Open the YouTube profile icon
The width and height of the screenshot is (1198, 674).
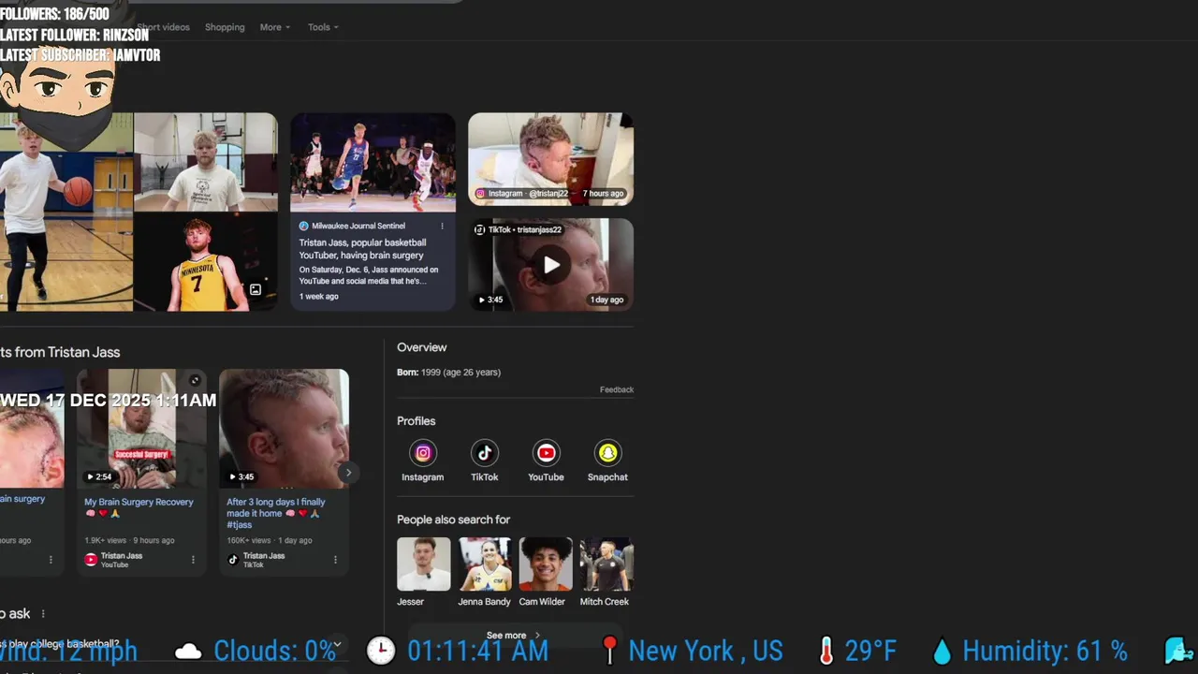tap(546, 453)
